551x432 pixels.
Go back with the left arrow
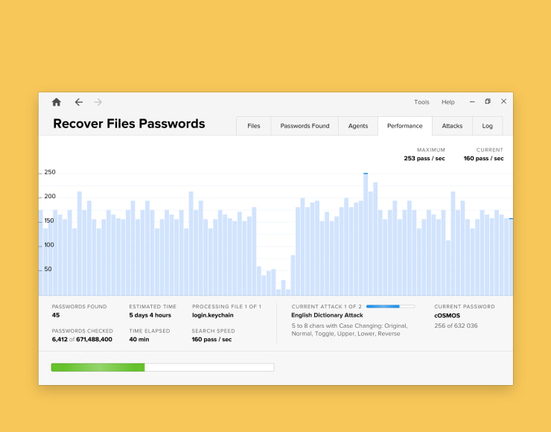[x=78, y=102]
